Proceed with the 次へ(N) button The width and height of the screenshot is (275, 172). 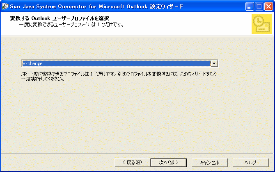(x=169, y=163)
